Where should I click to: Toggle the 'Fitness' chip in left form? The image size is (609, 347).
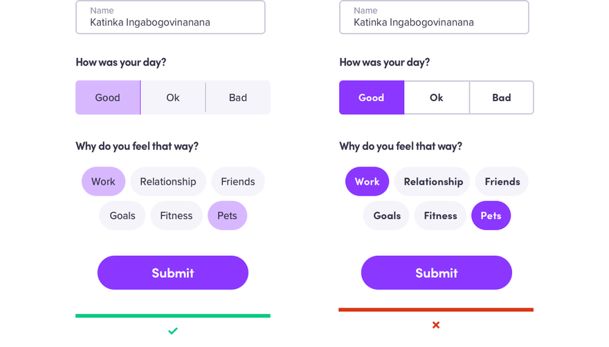click(x=176, y=216)
